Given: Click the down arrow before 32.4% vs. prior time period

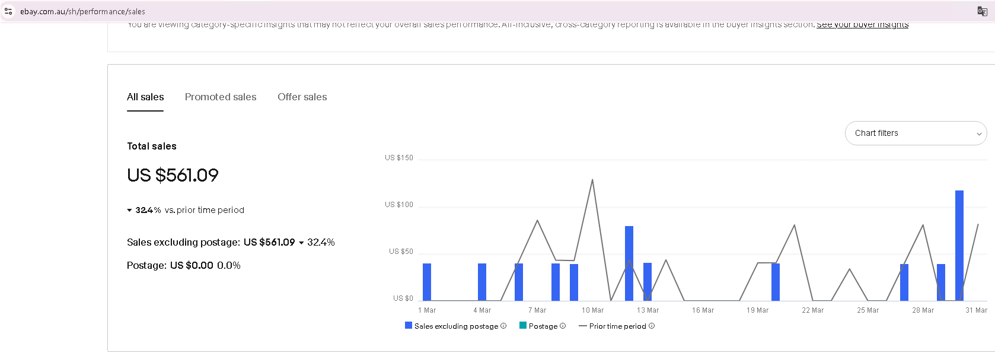Looking at the screenshot, I should point(129,210).
